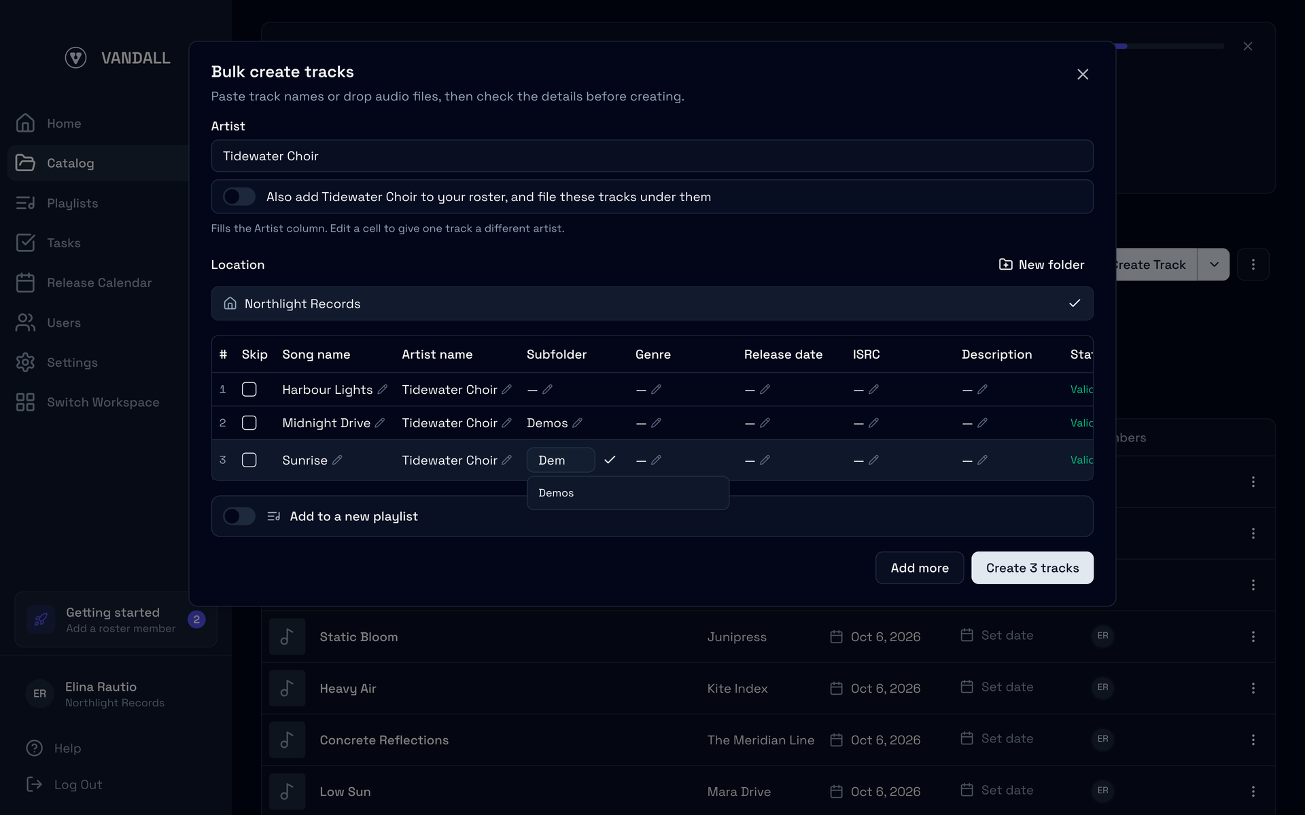Expand Create Track dropdown arrow
This screenshot has height=815, width=1305.
(1213, 264)
